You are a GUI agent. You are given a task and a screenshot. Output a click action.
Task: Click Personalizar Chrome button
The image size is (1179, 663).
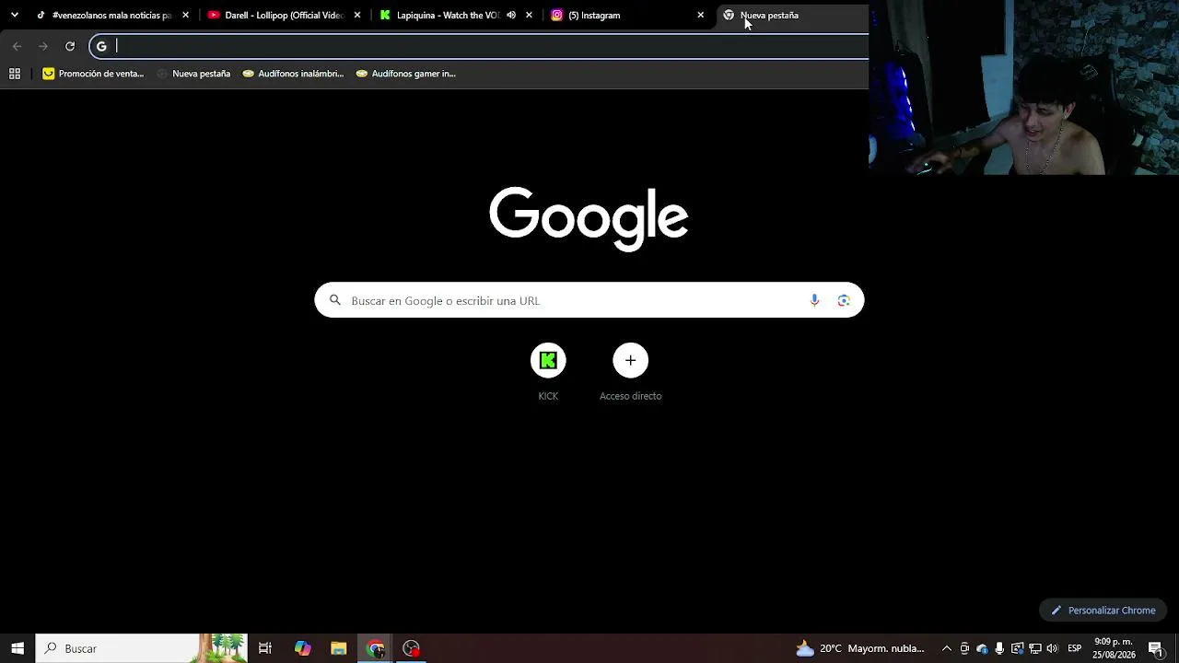pos(1103,611)
